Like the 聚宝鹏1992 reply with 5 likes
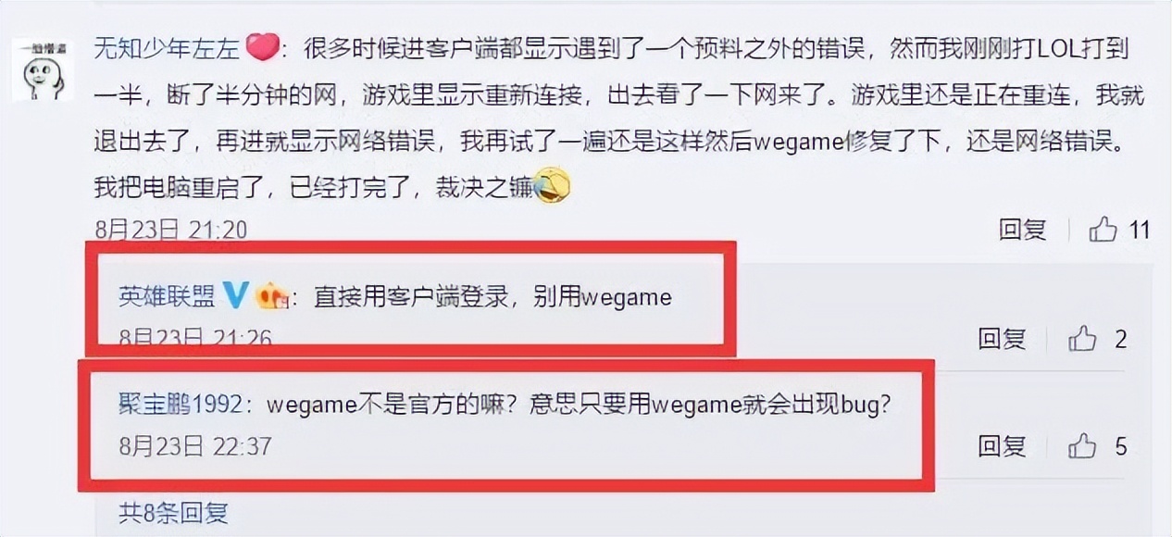Screen dimensions: 1172x537 pos(1082,446)
